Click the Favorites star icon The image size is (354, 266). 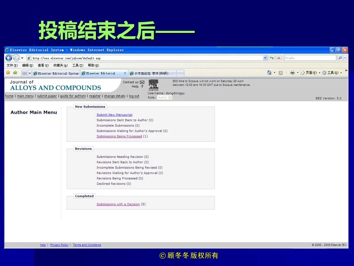(x=8, y=73)
